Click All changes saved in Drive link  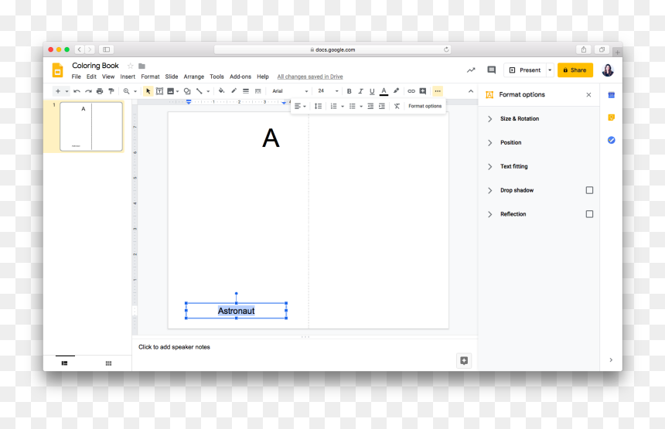tap(310, 77)
